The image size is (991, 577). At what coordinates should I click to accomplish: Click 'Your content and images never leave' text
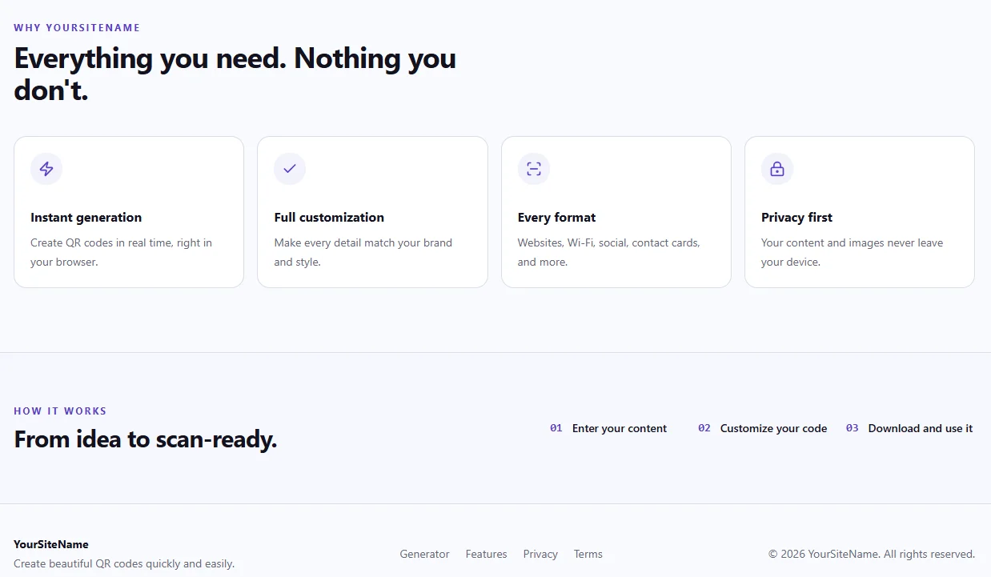coord(853,252)
